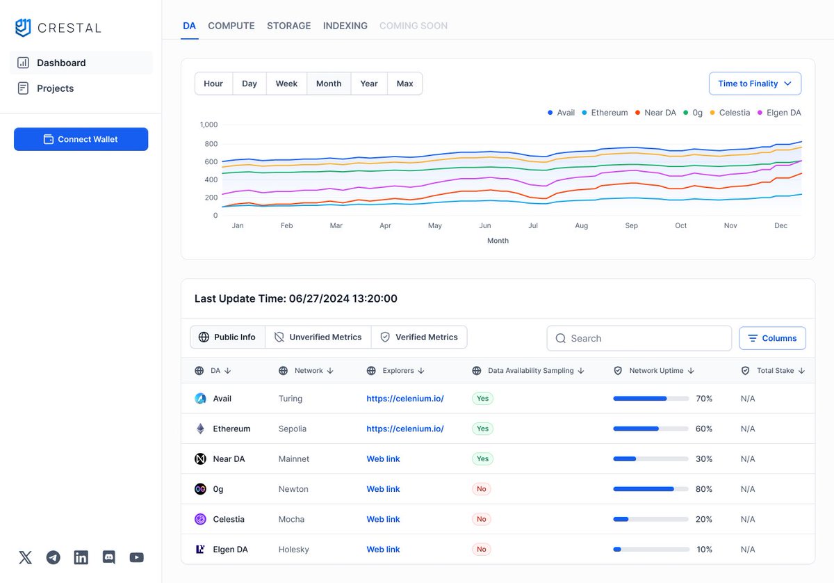Image resolution: width=834 pixels, height=583 pixels.
Task: Toggle 0g series in chart legend
Action: pos(693,113)
